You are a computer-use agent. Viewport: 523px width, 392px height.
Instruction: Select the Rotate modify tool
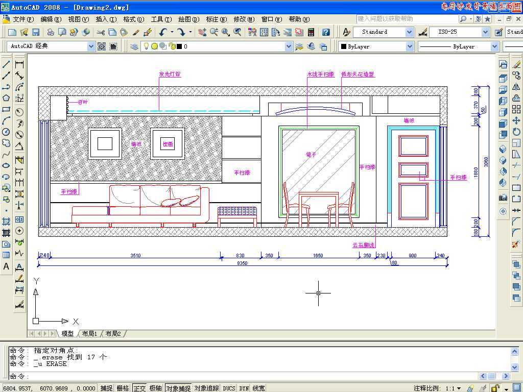(516, 132)
